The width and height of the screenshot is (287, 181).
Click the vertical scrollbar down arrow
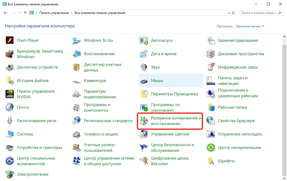coord(284,178)
